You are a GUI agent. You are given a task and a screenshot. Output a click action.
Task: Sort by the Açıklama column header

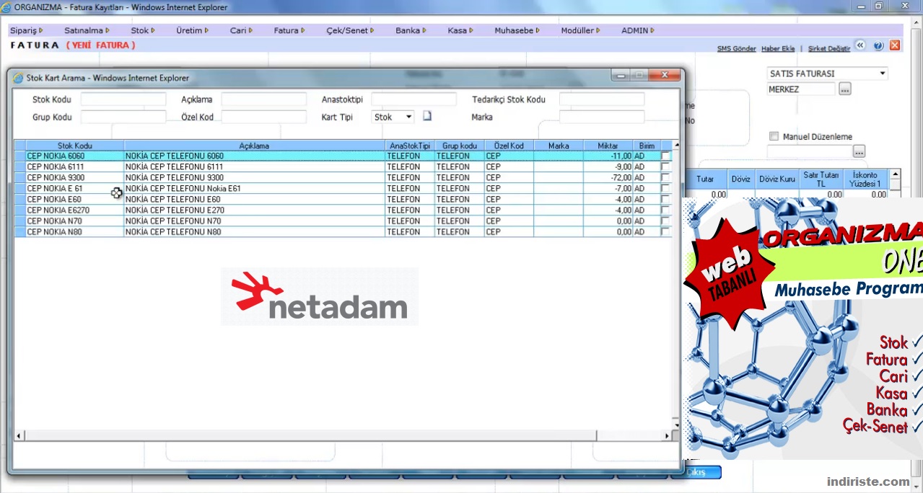pos(254,146)
